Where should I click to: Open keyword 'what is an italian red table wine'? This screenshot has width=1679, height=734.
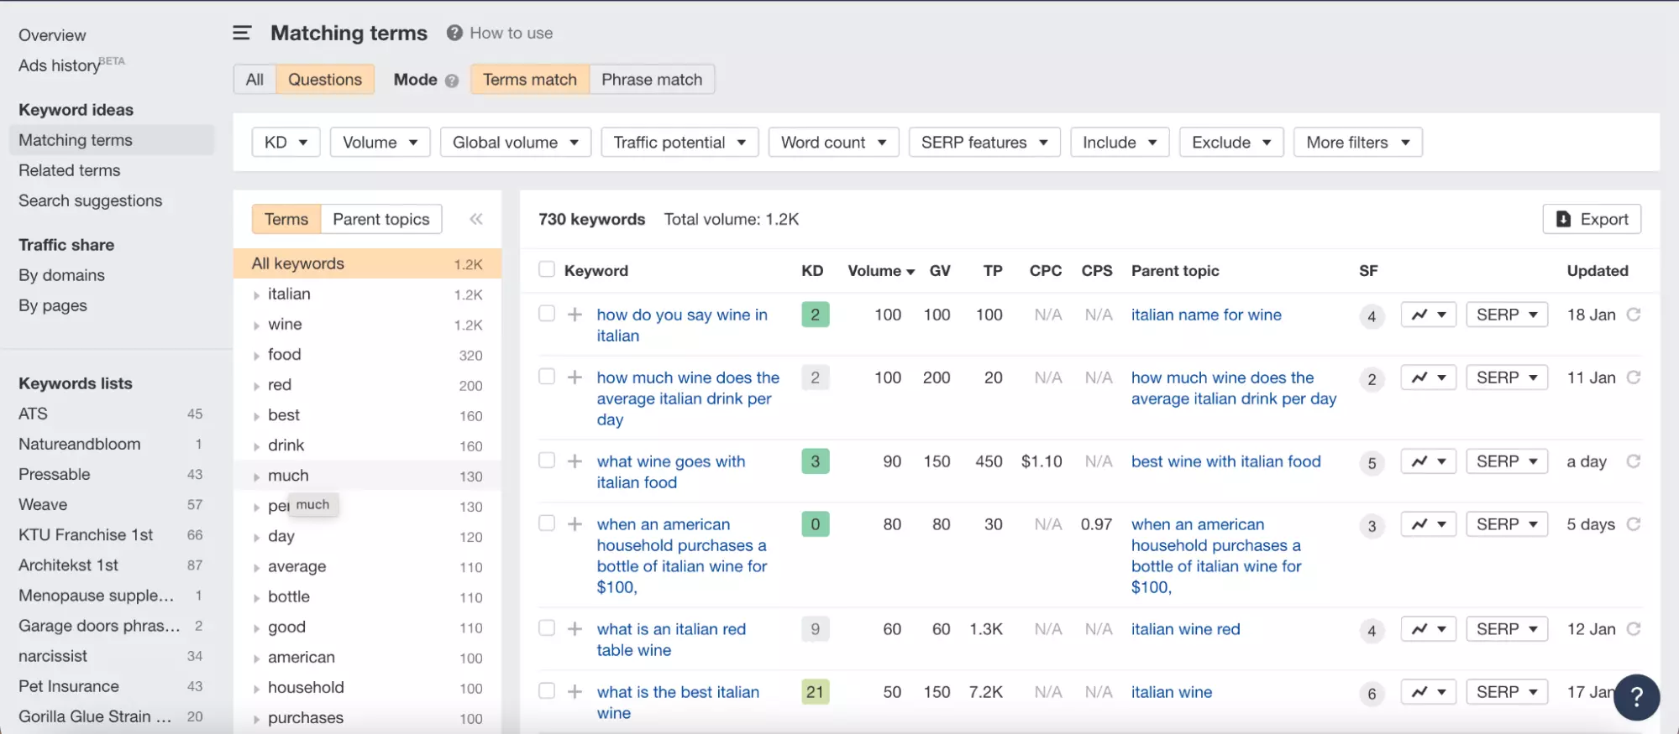[x=671, y=639]
